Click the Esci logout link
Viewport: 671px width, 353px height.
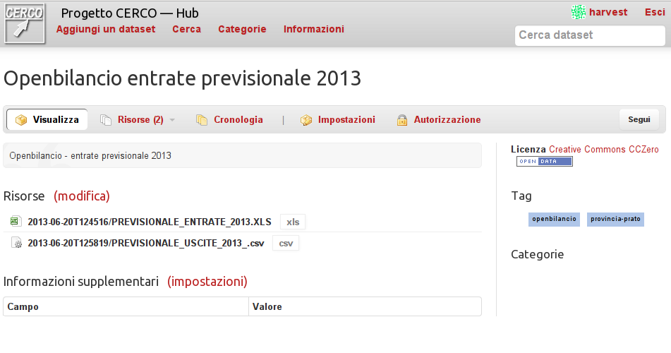point(655,12)
